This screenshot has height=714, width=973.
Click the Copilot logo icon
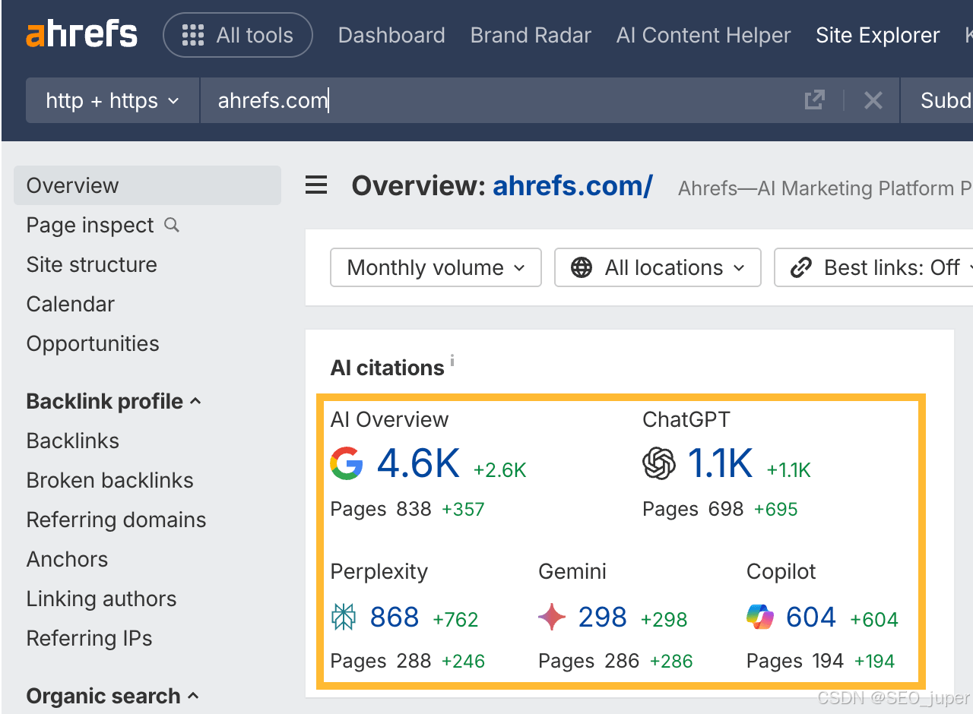[x=760, y=618]
